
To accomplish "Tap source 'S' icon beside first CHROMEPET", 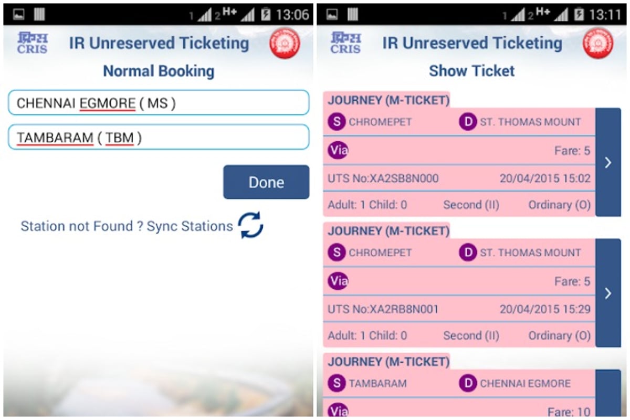I will [x=337, y=122].
